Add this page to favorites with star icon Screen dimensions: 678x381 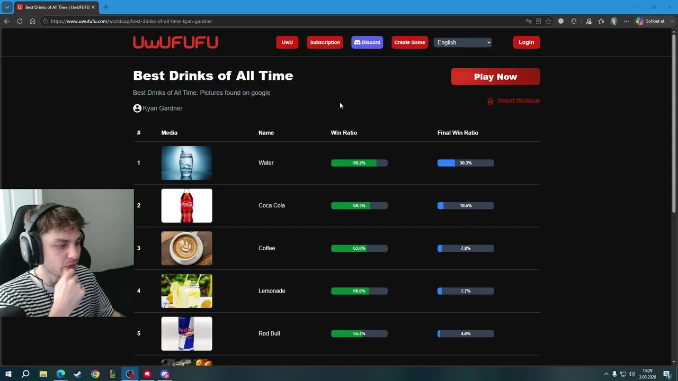pyautogui.click(x=548, y=21)
